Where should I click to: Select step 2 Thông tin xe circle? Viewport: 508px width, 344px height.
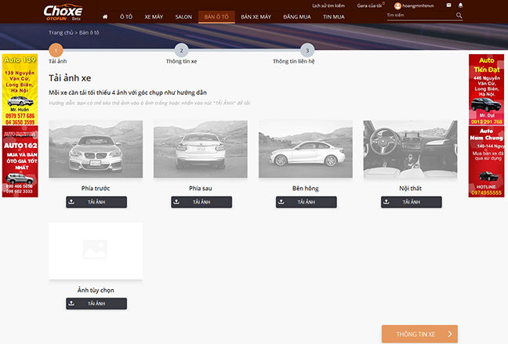pyautogui.click(x=181, y=50)
